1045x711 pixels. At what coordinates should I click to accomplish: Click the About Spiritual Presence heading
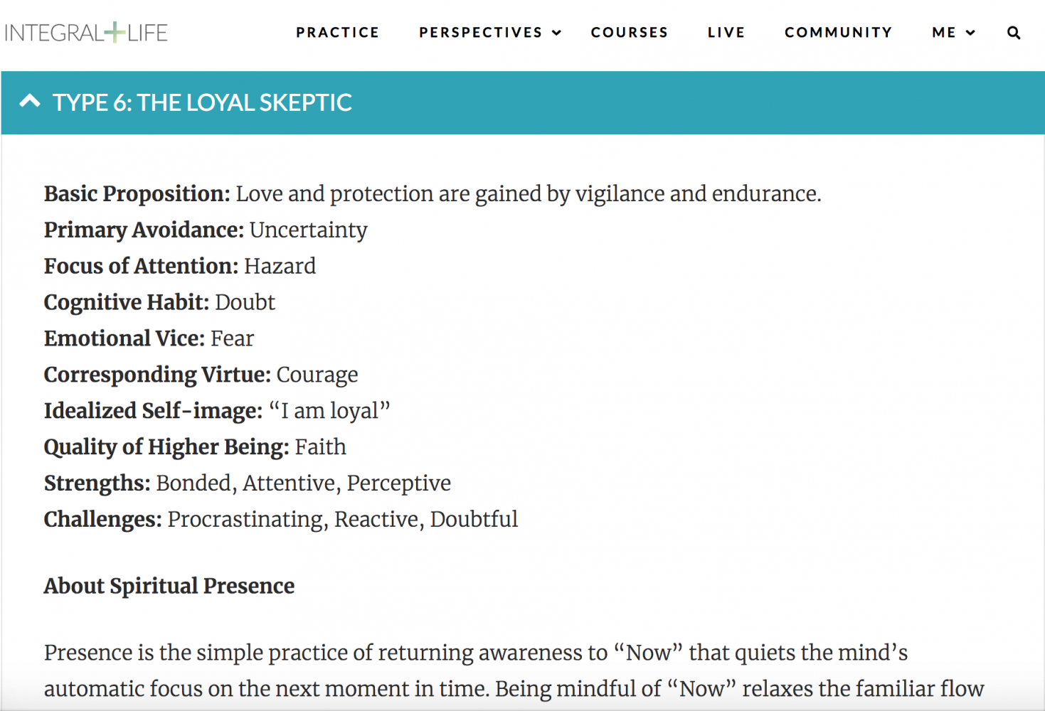click(169, 586)
